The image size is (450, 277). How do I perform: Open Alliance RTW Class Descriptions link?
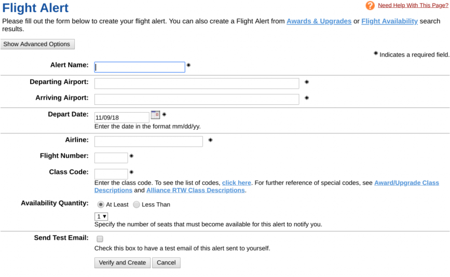[196, 190]
